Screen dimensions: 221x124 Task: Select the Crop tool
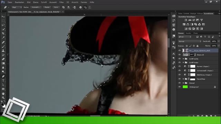coord(3,33)
